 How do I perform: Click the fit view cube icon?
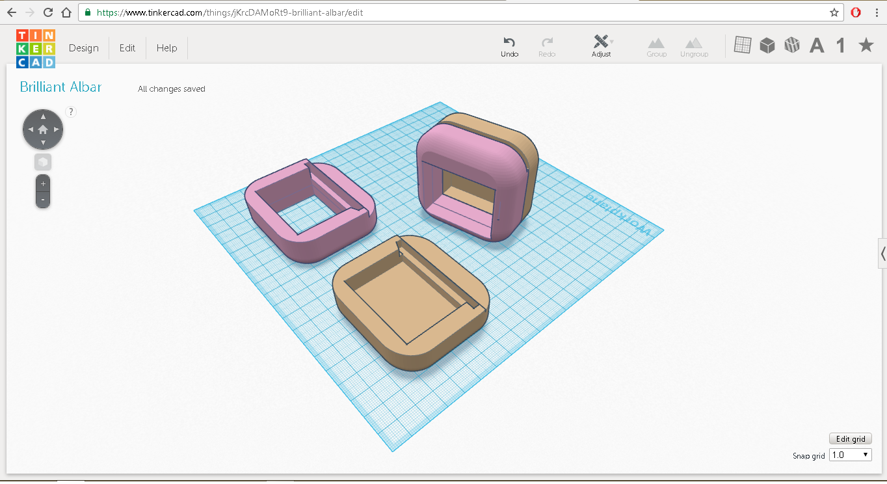43,162
